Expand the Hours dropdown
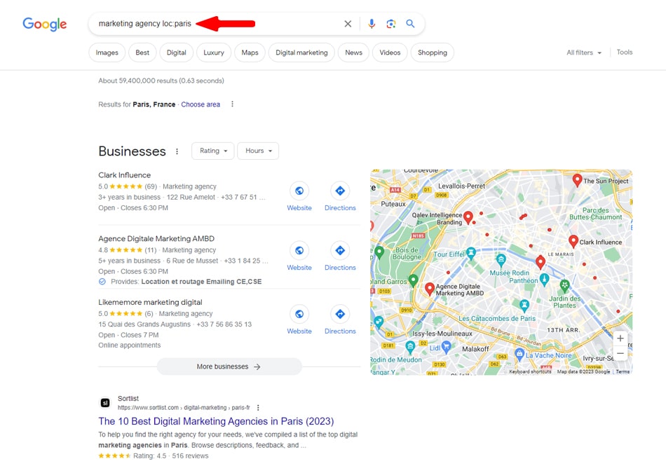This screenshot has height=466, width=666. (x=258, y=151)
